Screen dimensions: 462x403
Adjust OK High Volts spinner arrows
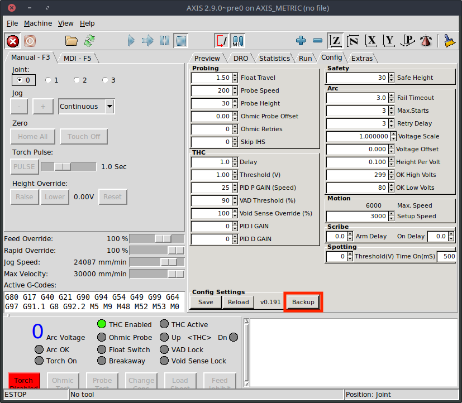[391, 175]
